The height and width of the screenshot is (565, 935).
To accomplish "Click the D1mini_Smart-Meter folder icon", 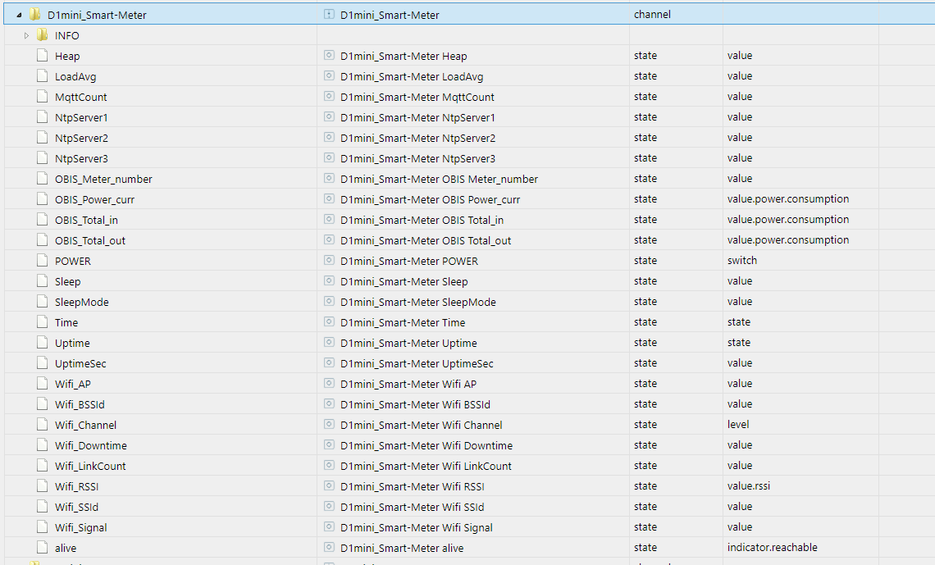I will pyautogui.click(x=35, y=14).
